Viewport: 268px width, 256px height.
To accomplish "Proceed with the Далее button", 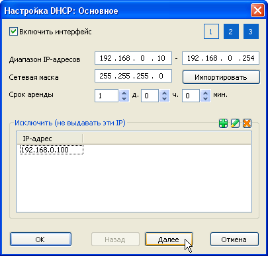I will tap(169, 240).
